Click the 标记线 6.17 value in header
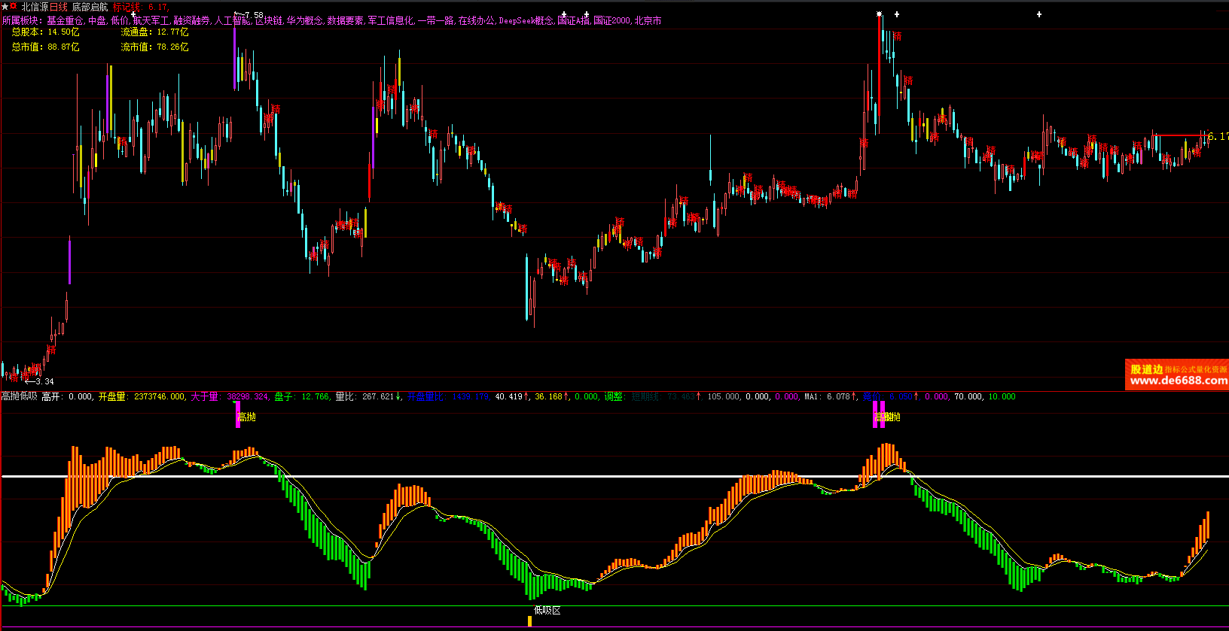The width and height of the screenshot is (1229, 631). click(x=141, y=8)
